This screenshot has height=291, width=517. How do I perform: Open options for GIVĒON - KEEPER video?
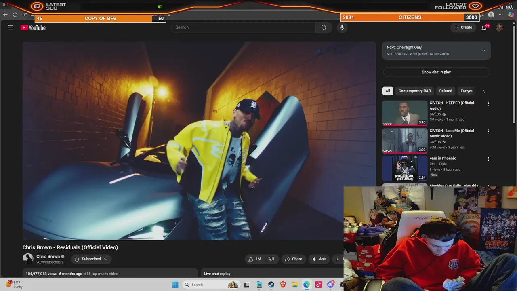pyautogui.click(x=488, y=104)
